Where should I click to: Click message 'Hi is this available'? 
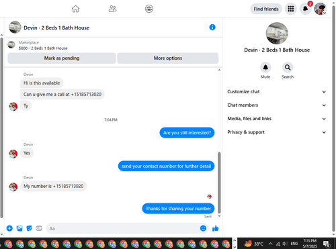(x=42, y=83)
